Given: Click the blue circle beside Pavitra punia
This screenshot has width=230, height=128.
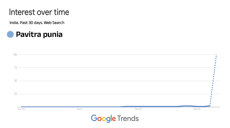Looking at the screenshot, I should [x=10, y=34].
